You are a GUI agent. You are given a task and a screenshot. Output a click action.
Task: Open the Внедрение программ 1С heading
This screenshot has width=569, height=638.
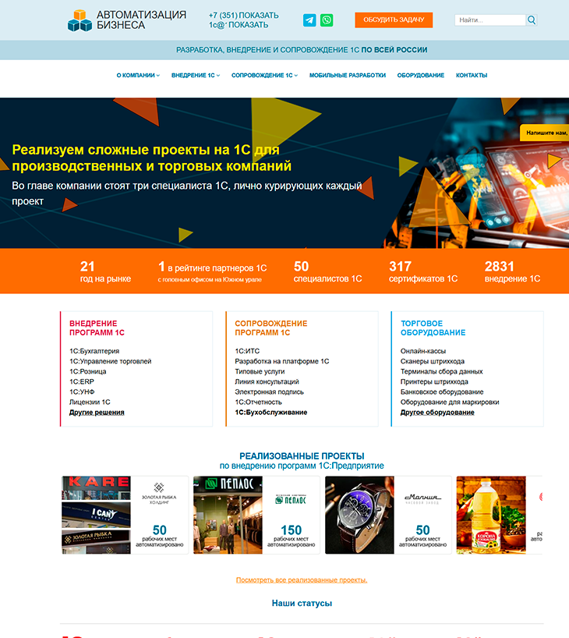click(x=97, y=328)
